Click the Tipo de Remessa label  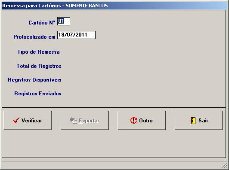[39, 52]
